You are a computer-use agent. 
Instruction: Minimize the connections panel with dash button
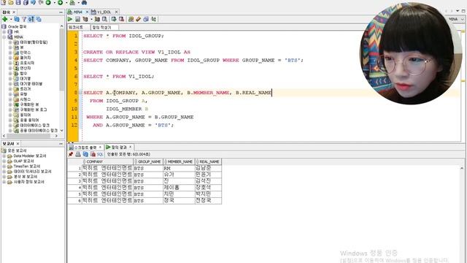61,12
